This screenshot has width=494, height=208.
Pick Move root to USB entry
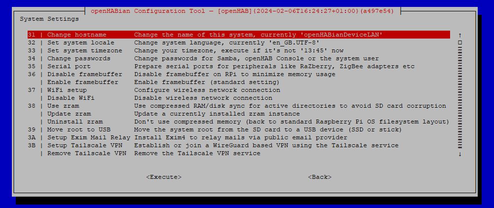[238, 129]
